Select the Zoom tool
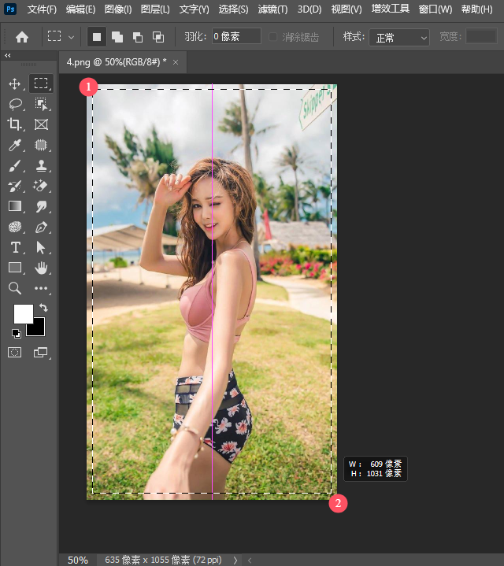The height and width of the screenshot is (566, 504). pos(15,288)
